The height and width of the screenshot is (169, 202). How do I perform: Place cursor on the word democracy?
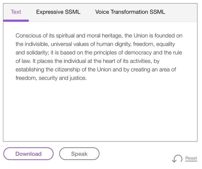[138, 53]
